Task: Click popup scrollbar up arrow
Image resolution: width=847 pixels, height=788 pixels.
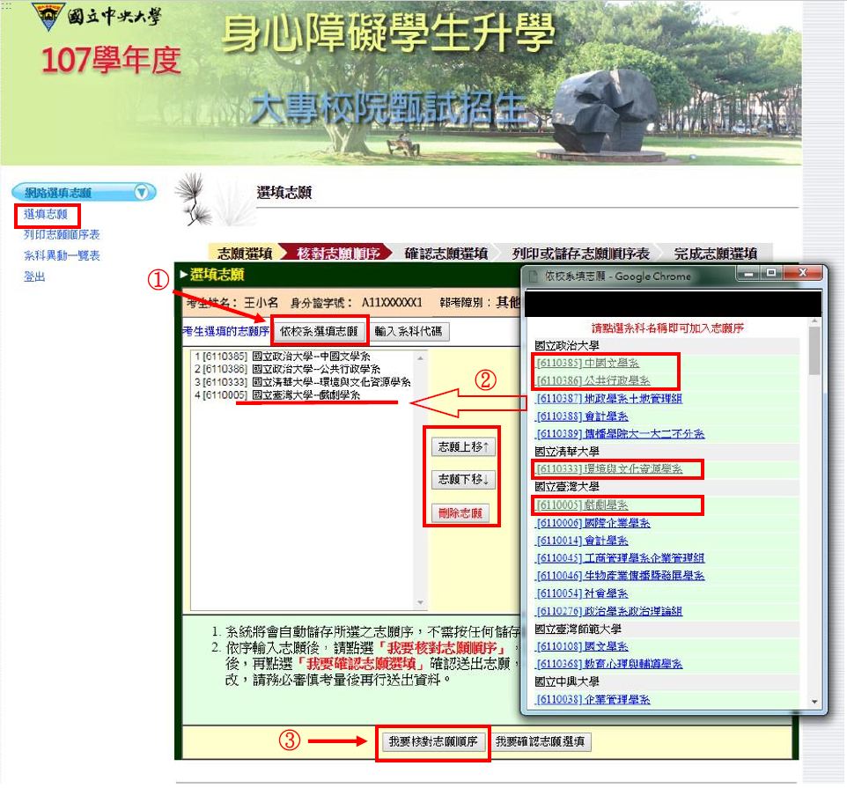Action: click(x=814, y=322)
